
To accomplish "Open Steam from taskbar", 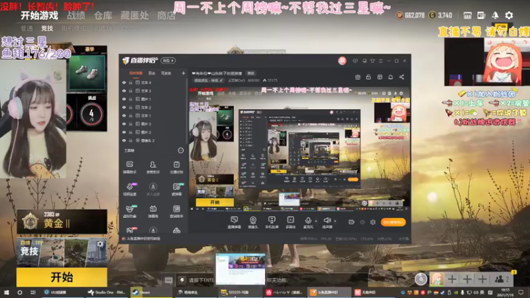I will pos(151,292).
